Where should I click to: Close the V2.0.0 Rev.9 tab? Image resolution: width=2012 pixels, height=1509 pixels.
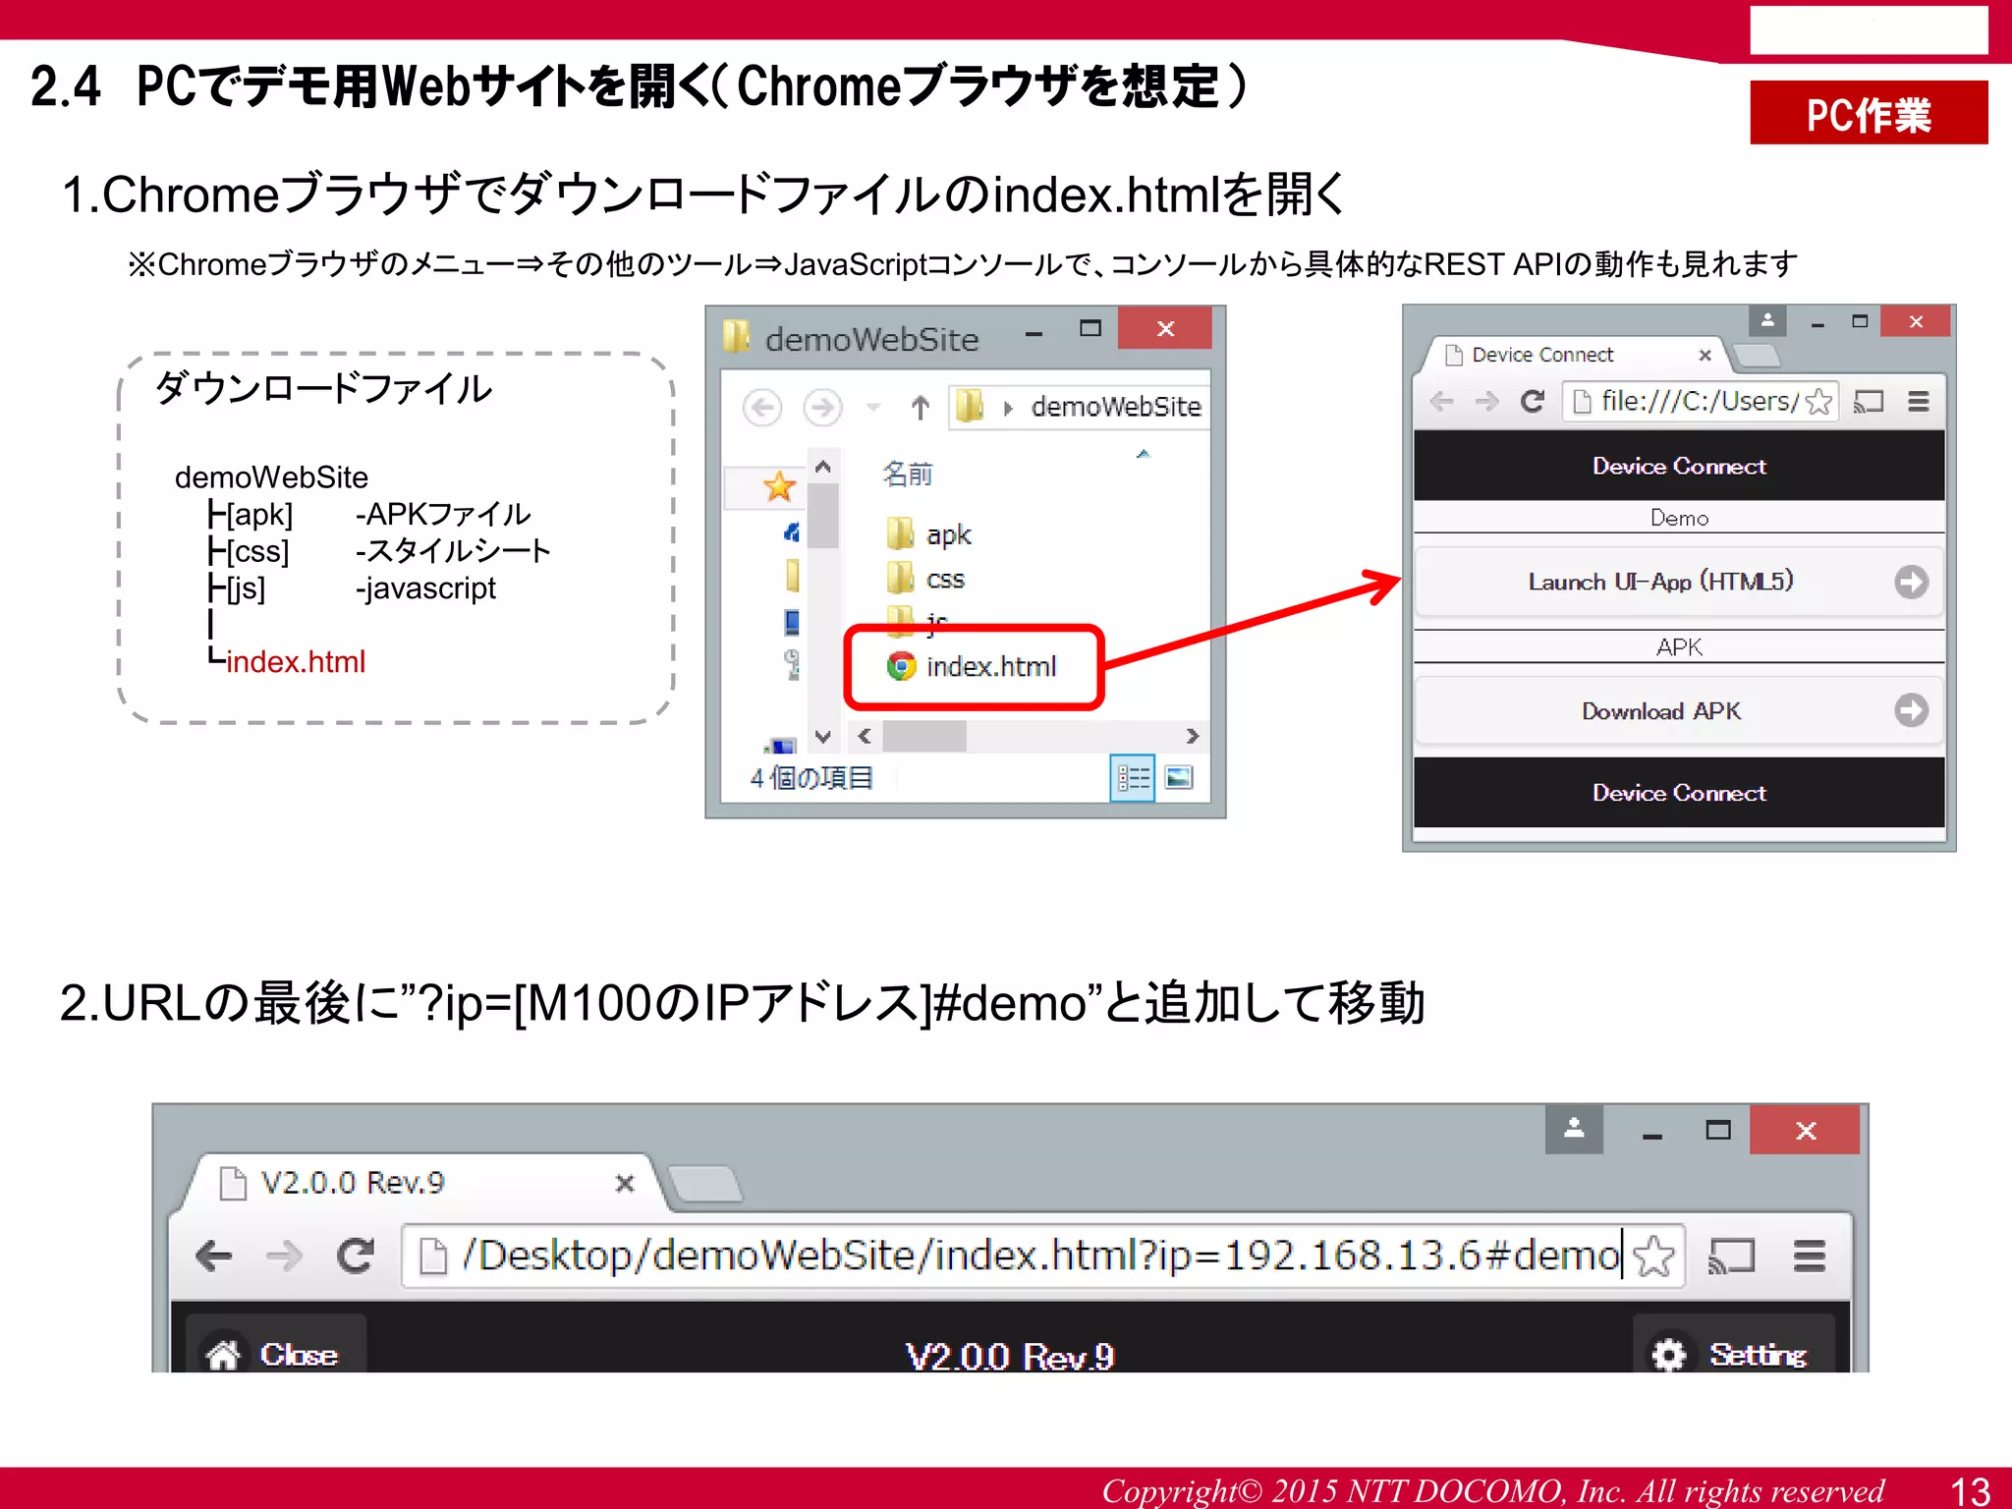click(x=624, y=1183)
